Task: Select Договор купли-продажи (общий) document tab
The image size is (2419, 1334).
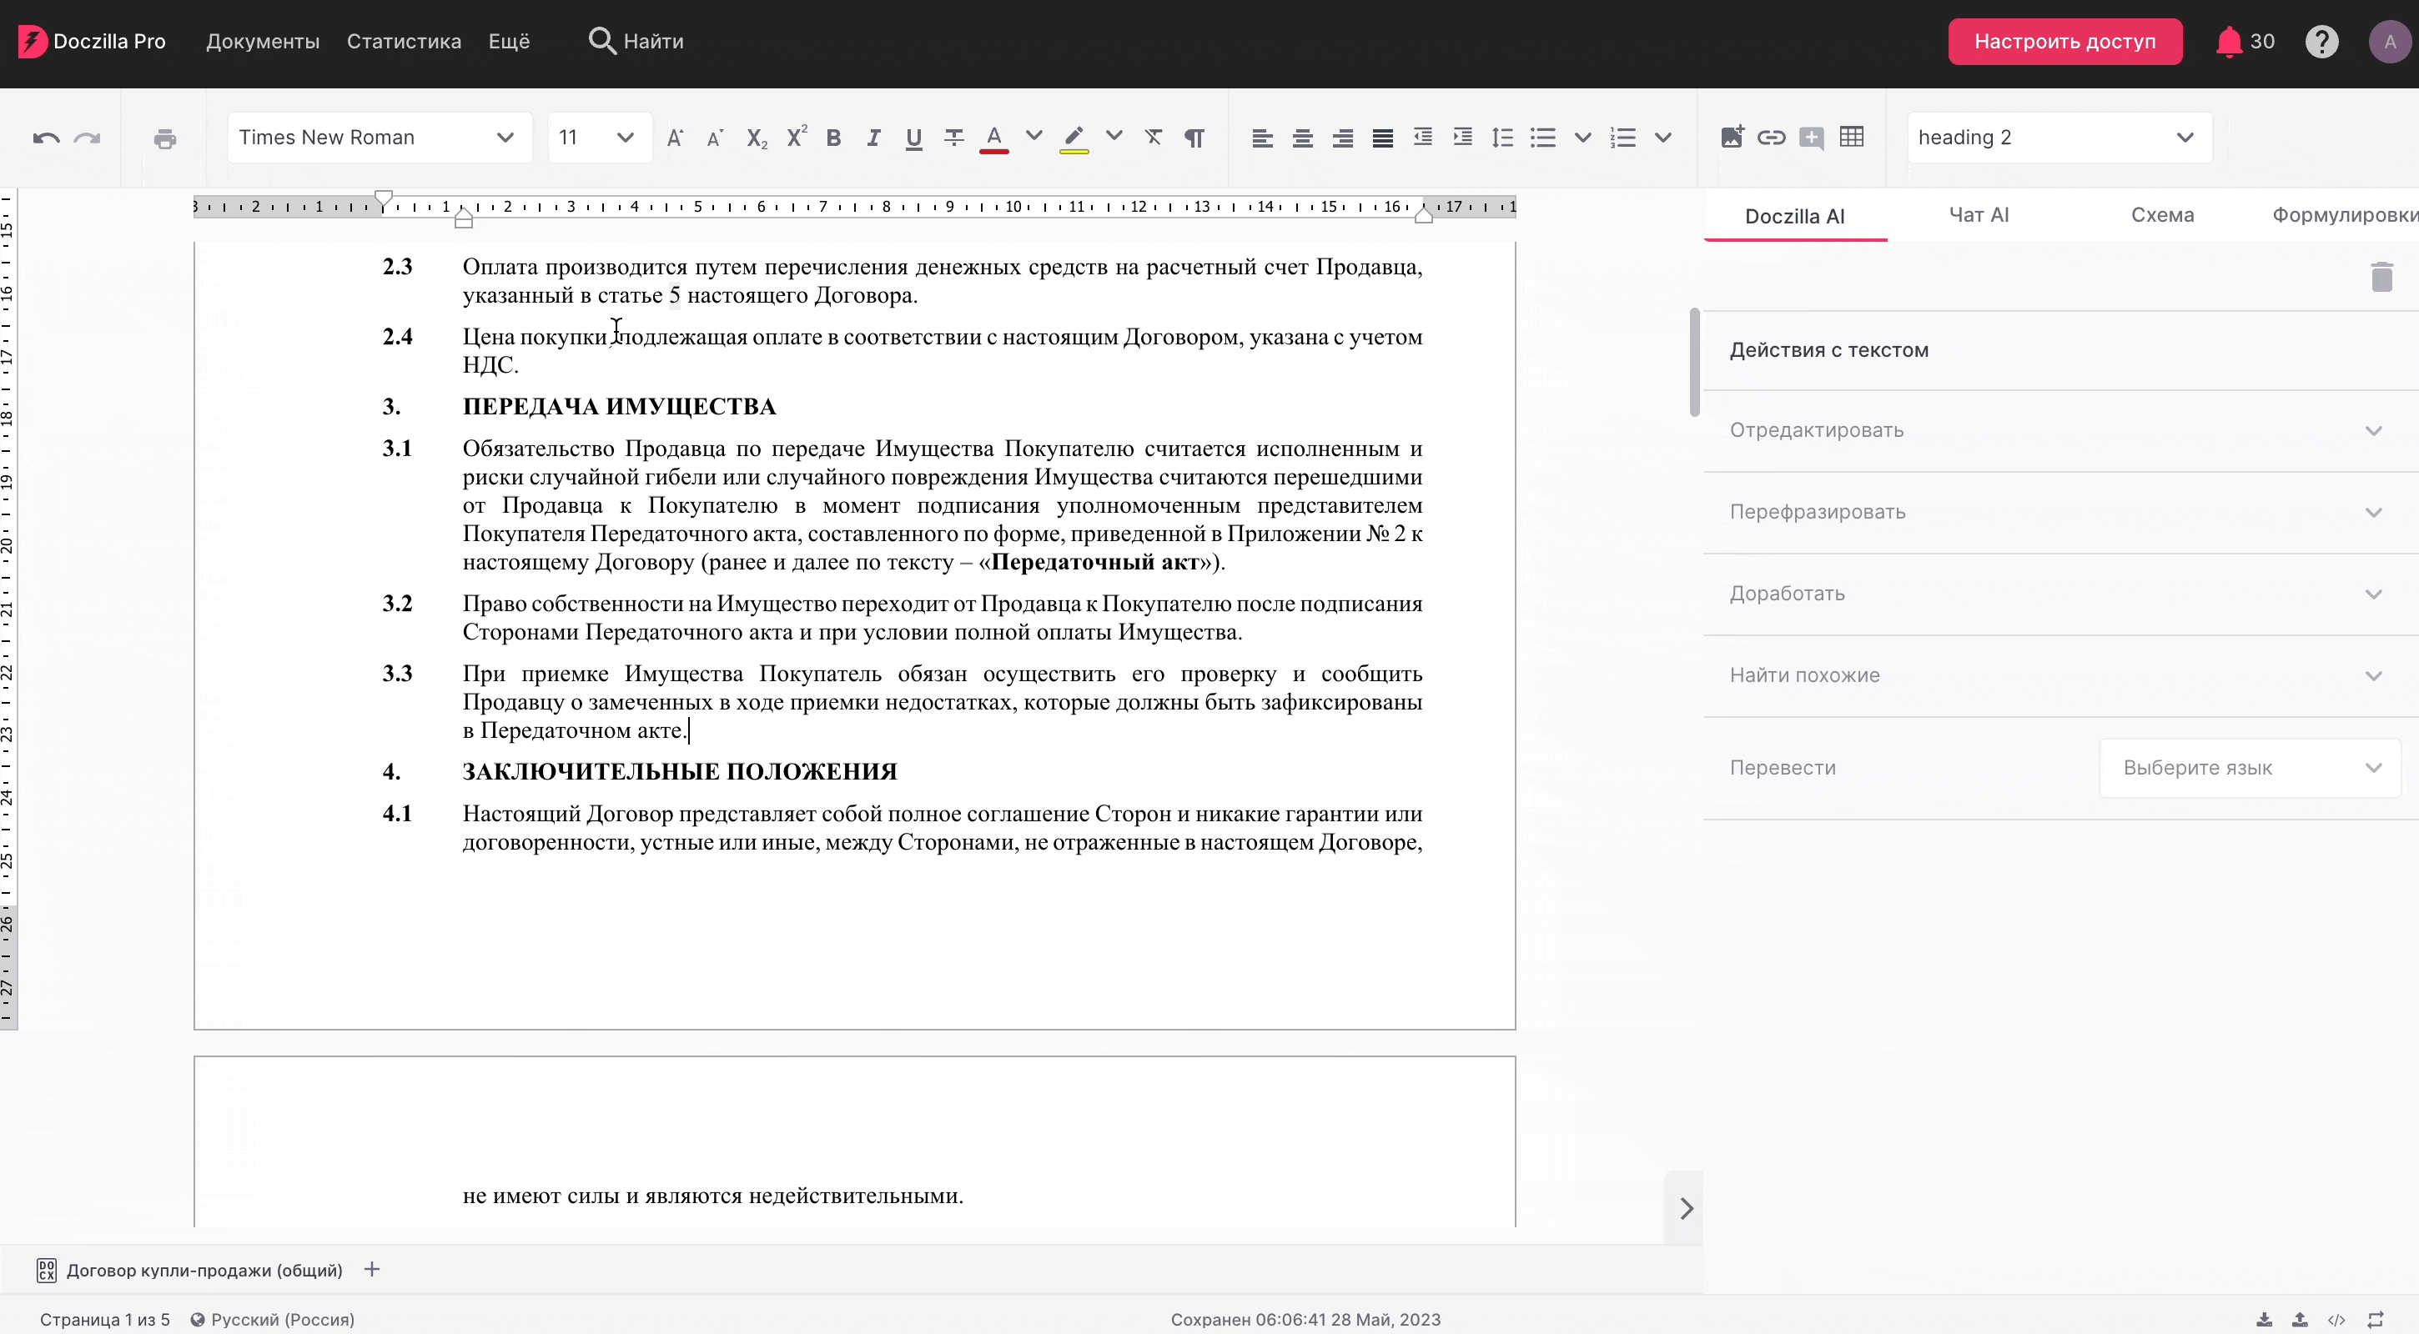Action: point(191,1270)
